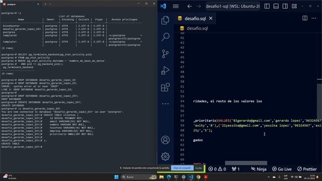The width and height of the screenshot is (322, 181).
Task: Open the Explorer view in VS Code
Action: [166, 20]
